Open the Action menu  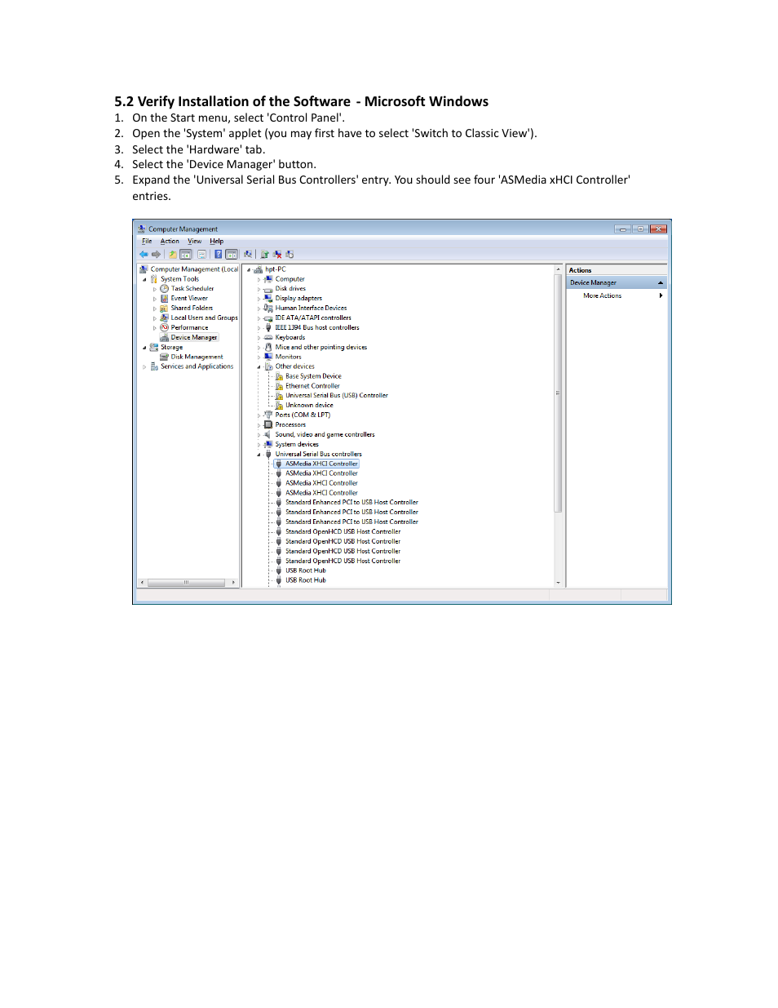click(x=170, y=242)
